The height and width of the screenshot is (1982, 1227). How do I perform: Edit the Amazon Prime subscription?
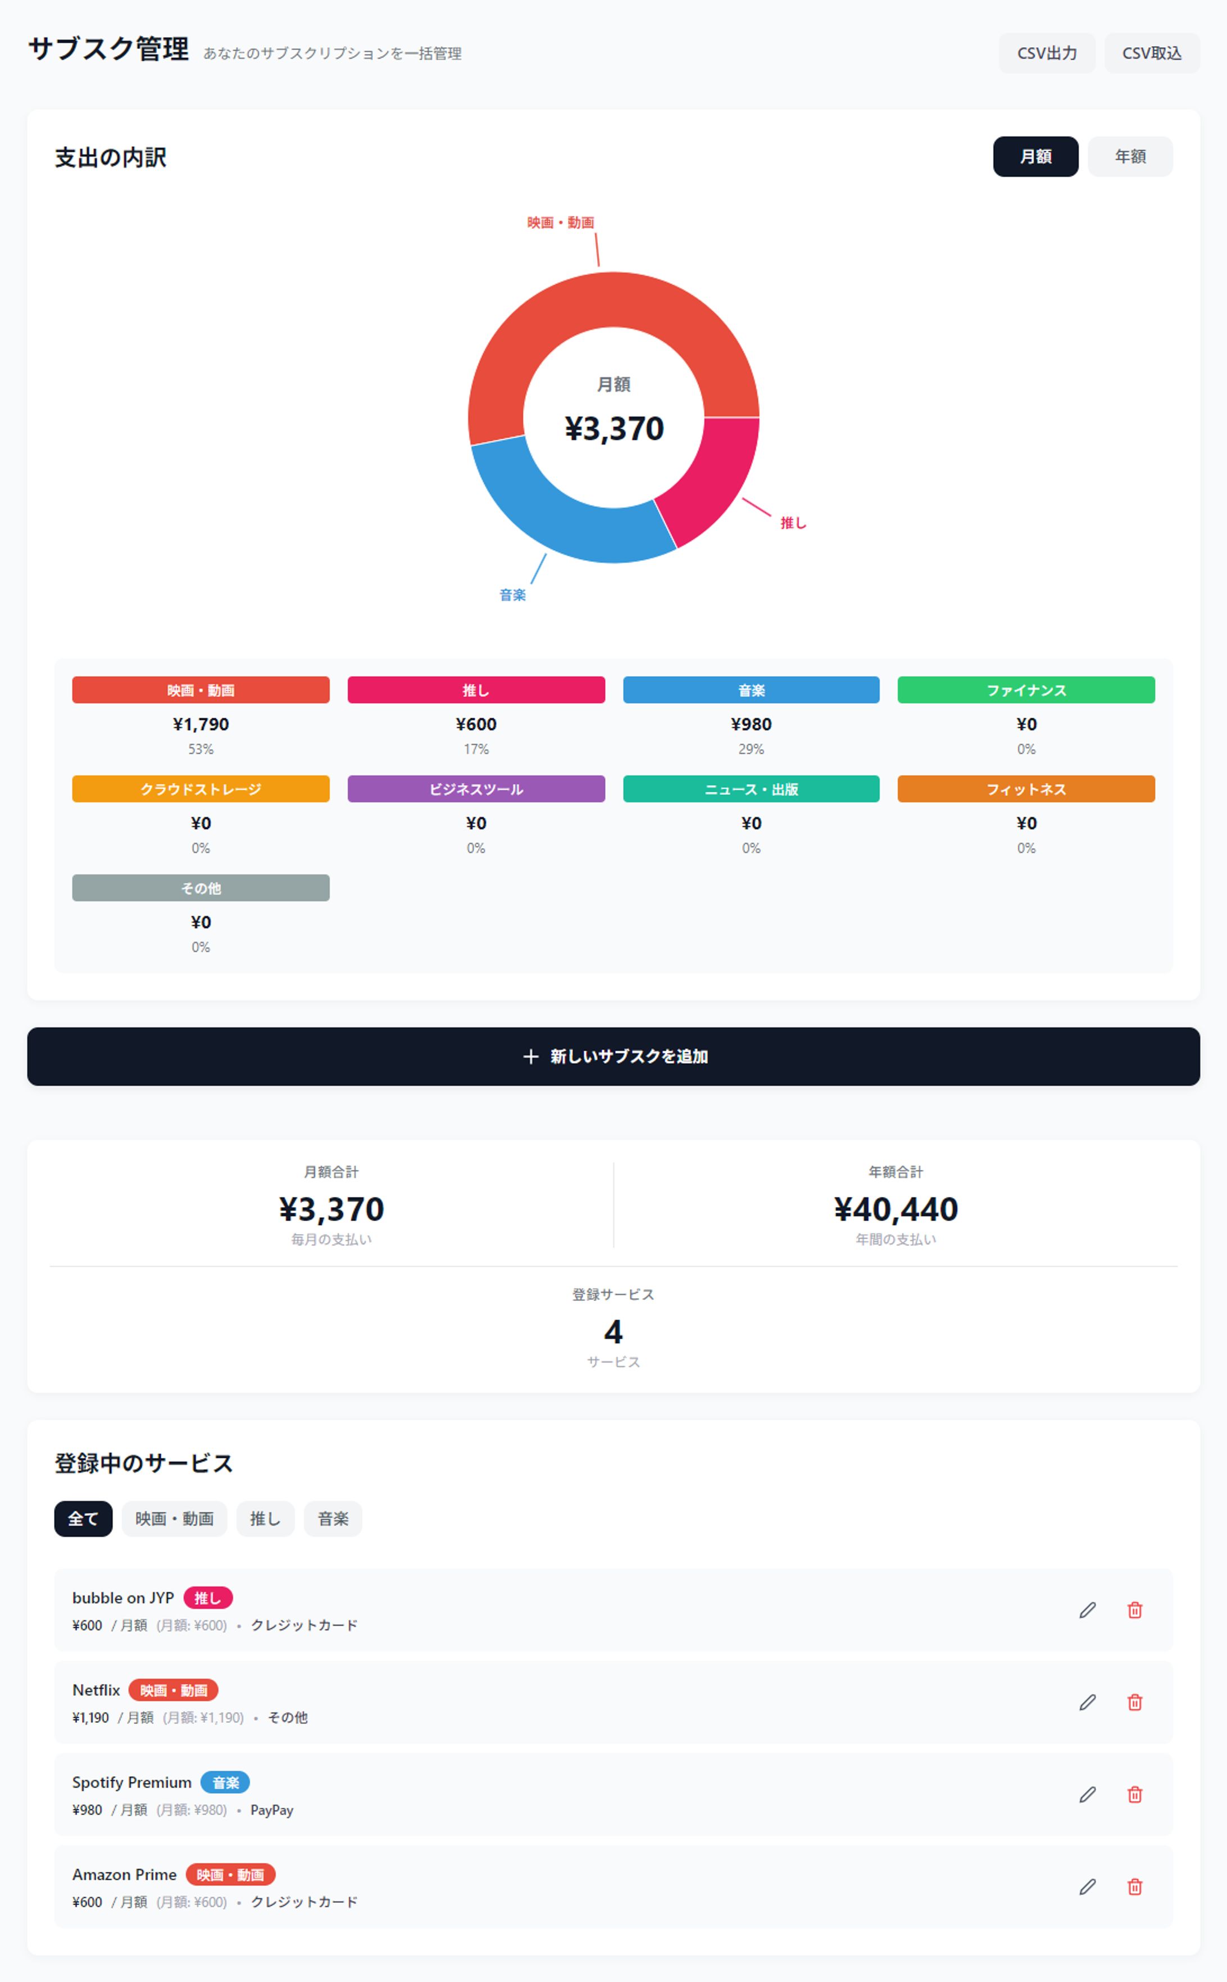(1088, 1886)
